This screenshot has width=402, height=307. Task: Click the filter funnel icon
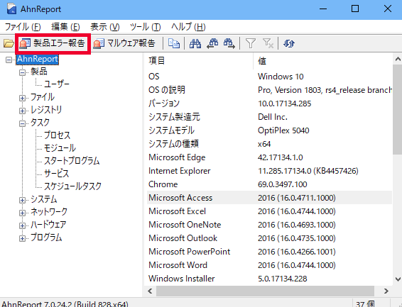[250, 43]
